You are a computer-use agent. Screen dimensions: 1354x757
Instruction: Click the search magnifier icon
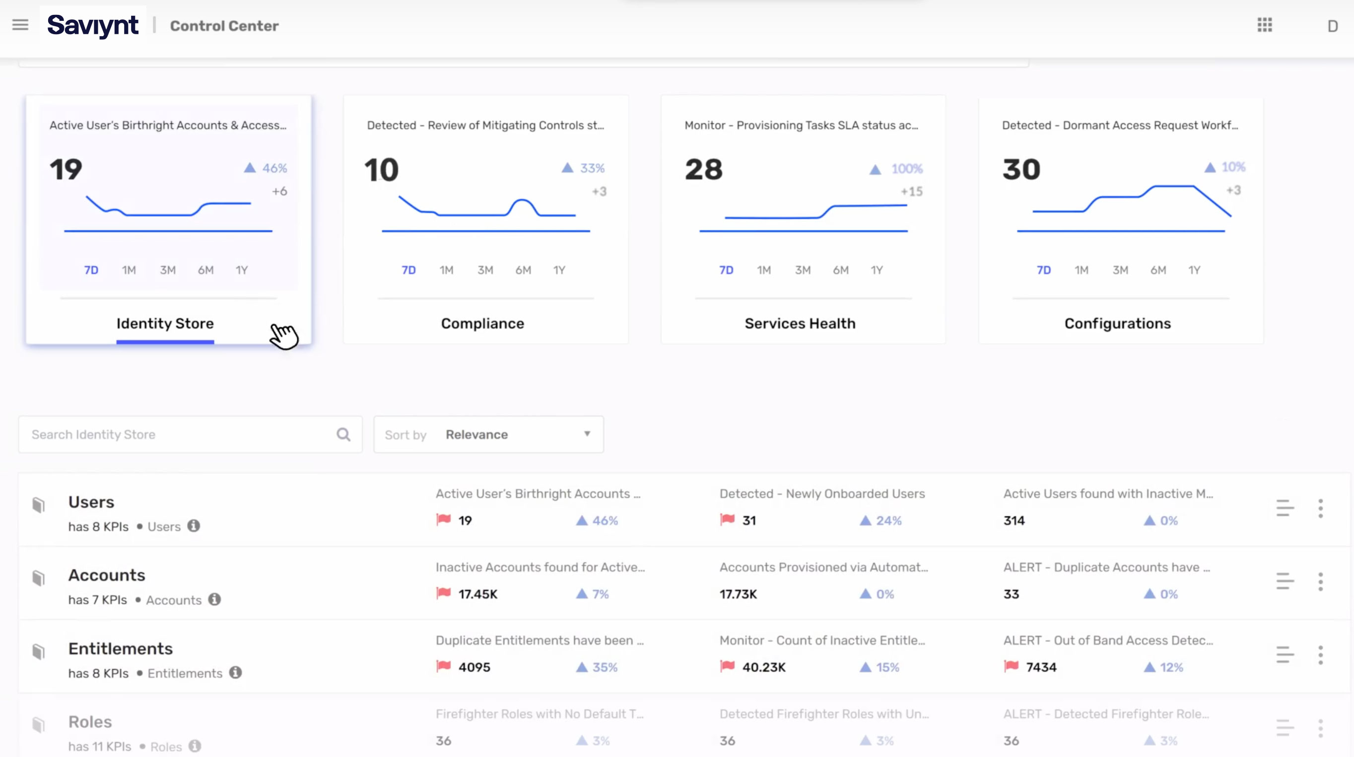tap(343, 435)
